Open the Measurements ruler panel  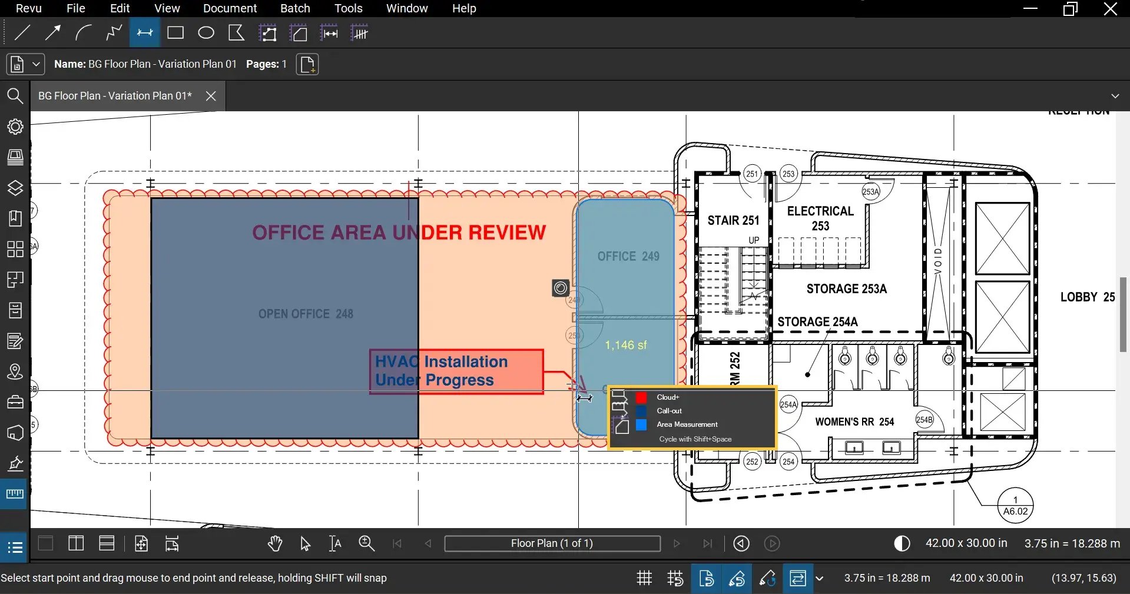tap(15, 494)
